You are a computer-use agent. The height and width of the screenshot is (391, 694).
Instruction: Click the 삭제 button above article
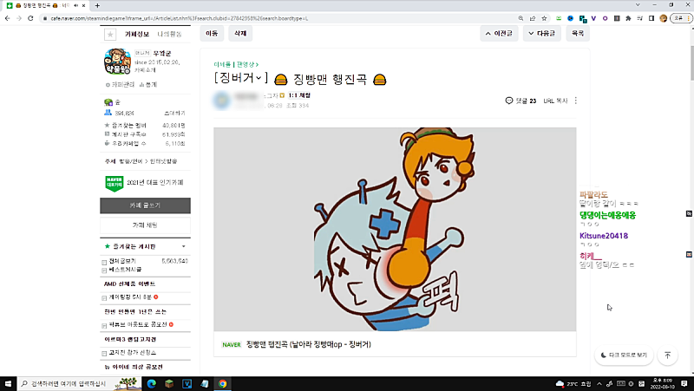tap(240, 33)
